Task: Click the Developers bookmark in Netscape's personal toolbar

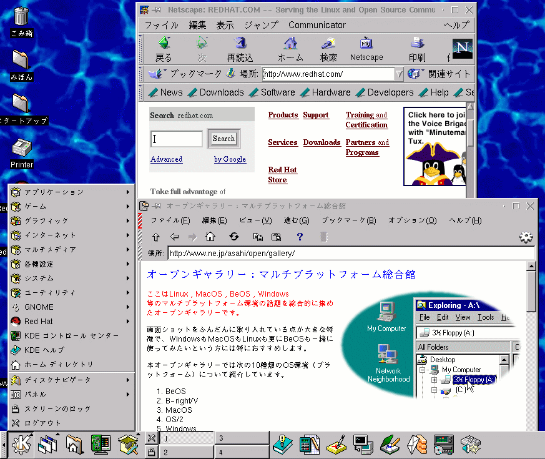Action: 385,92
